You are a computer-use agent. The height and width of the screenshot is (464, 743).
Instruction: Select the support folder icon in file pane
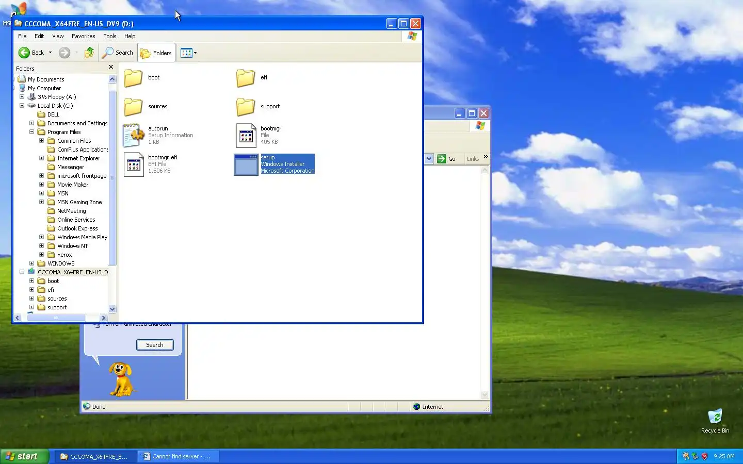pos(246,107)
